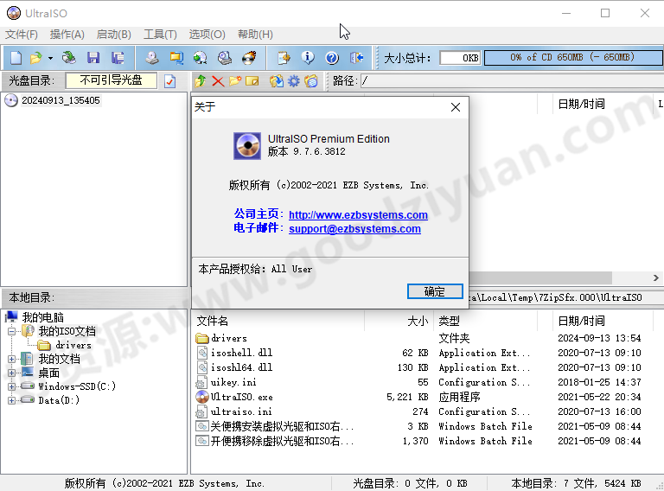This screenshot has width=664, height=491.
Task: Close the 关于 dialog with X
Action: pos(456,107)
